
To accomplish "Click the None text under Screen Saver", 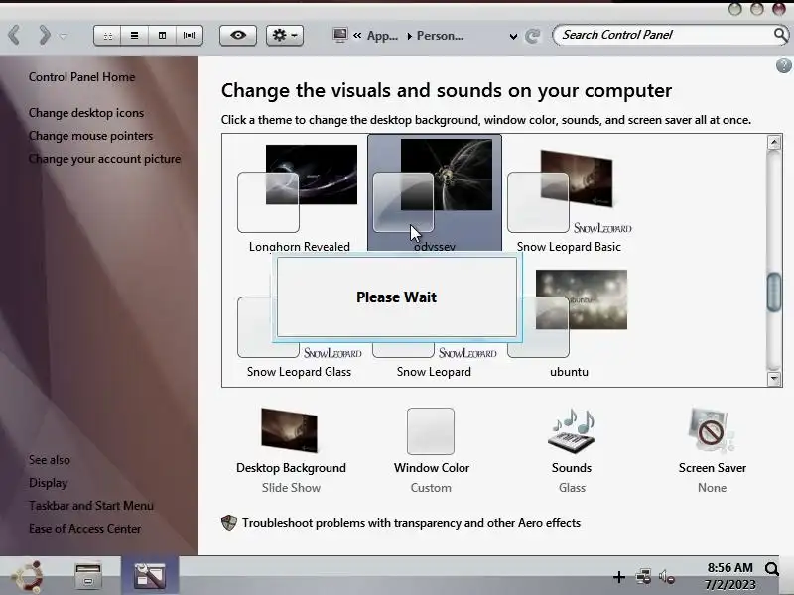I will click(712, 488).
